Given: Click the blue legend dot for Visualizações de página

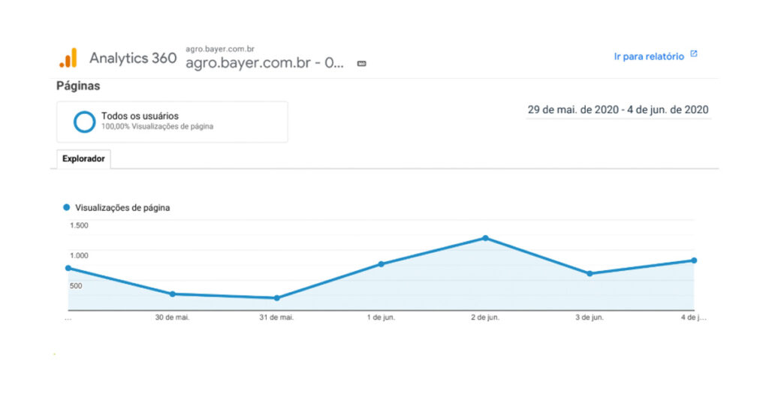Looking at the screenshot, I should pos(67,208).
